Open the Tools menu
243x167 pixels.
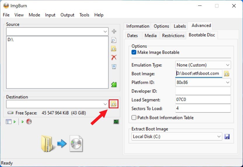click(84, 15)
